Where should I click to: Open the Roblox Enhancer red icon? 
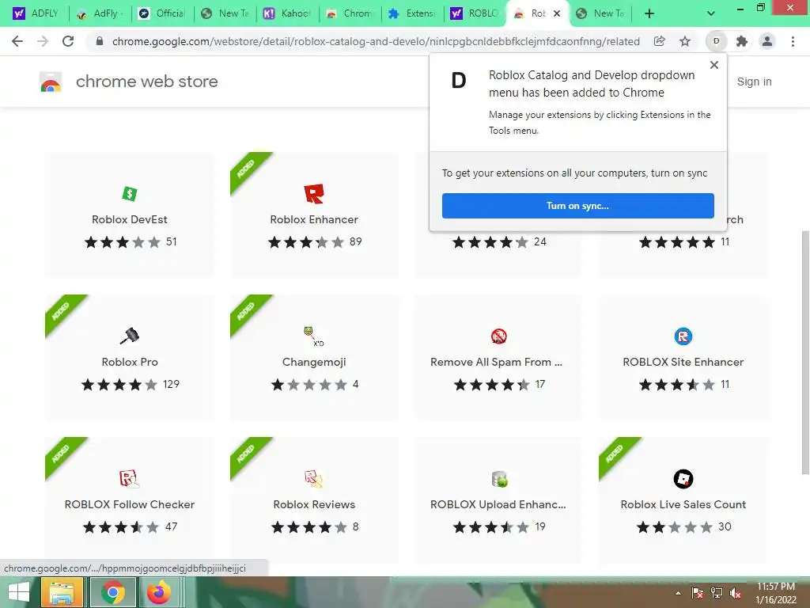(313, 194)
